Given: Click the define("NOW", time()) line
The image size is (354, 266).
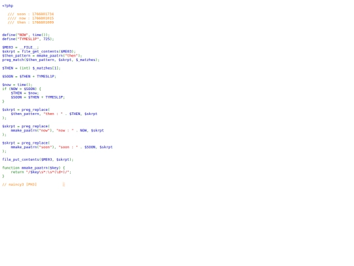Looking at the screenshot, I should [26, 35].
